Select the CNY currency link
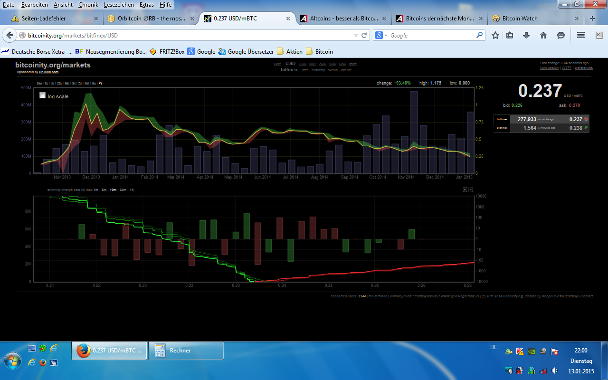This screenshot has height=380, width=608. pyautogui.click(x=277, y=64)
